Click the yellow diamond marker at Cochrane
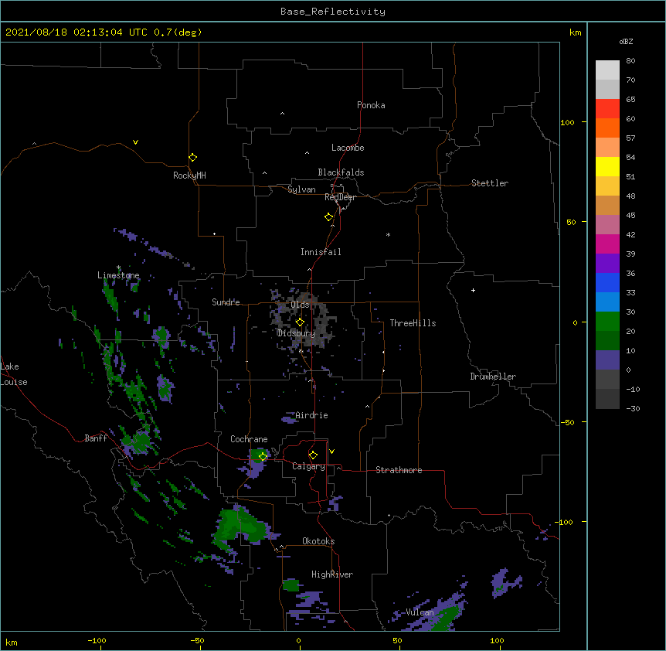The height and width of the screenshot is (651, 666). coord(263,456)
